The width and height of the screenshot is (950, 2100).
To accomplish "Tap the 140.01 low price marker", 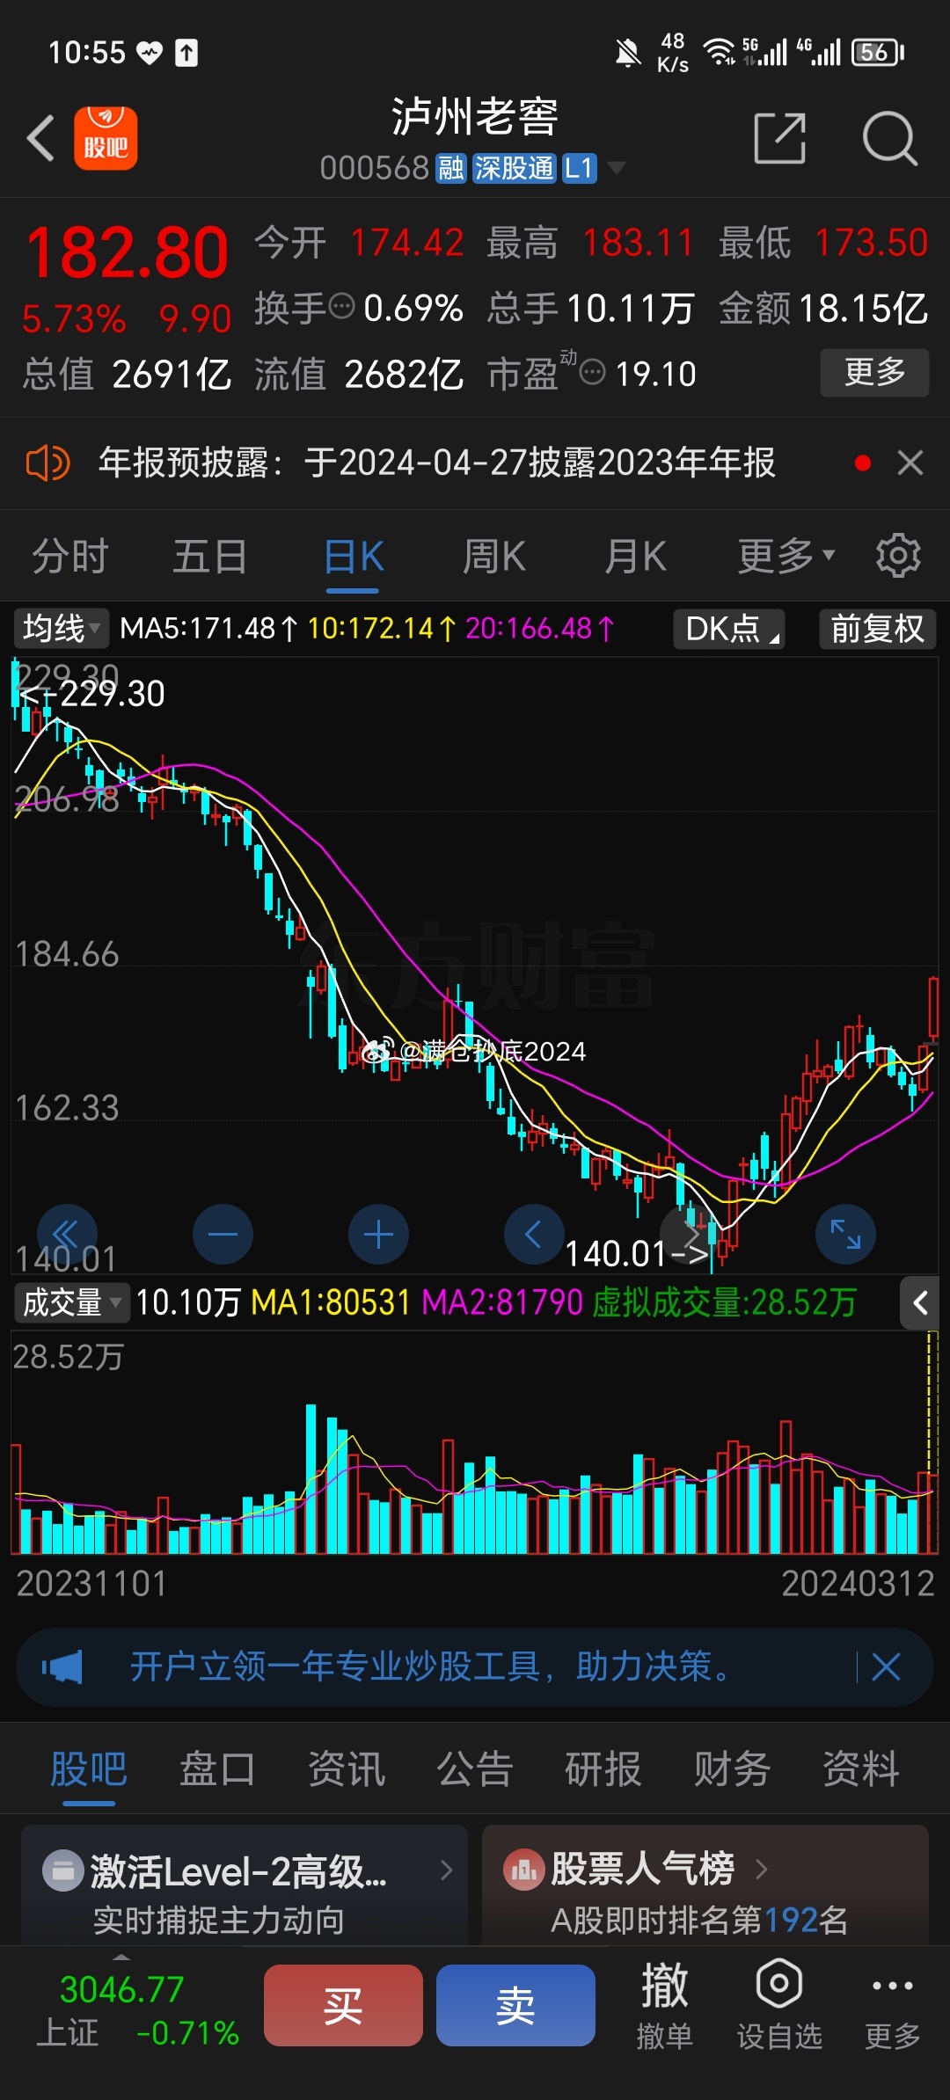I will click(636, 1253).
